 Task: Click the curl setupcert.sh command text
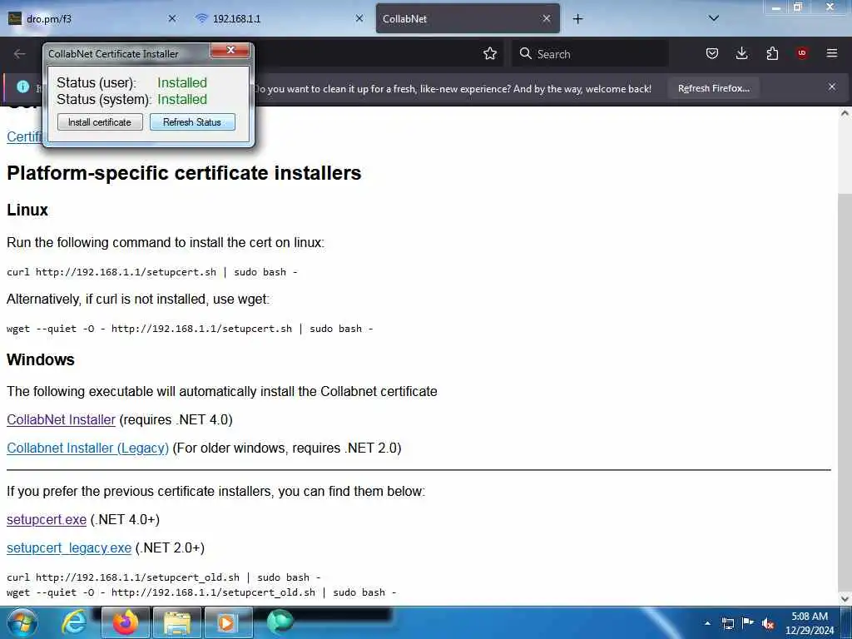tap(152, 272)
